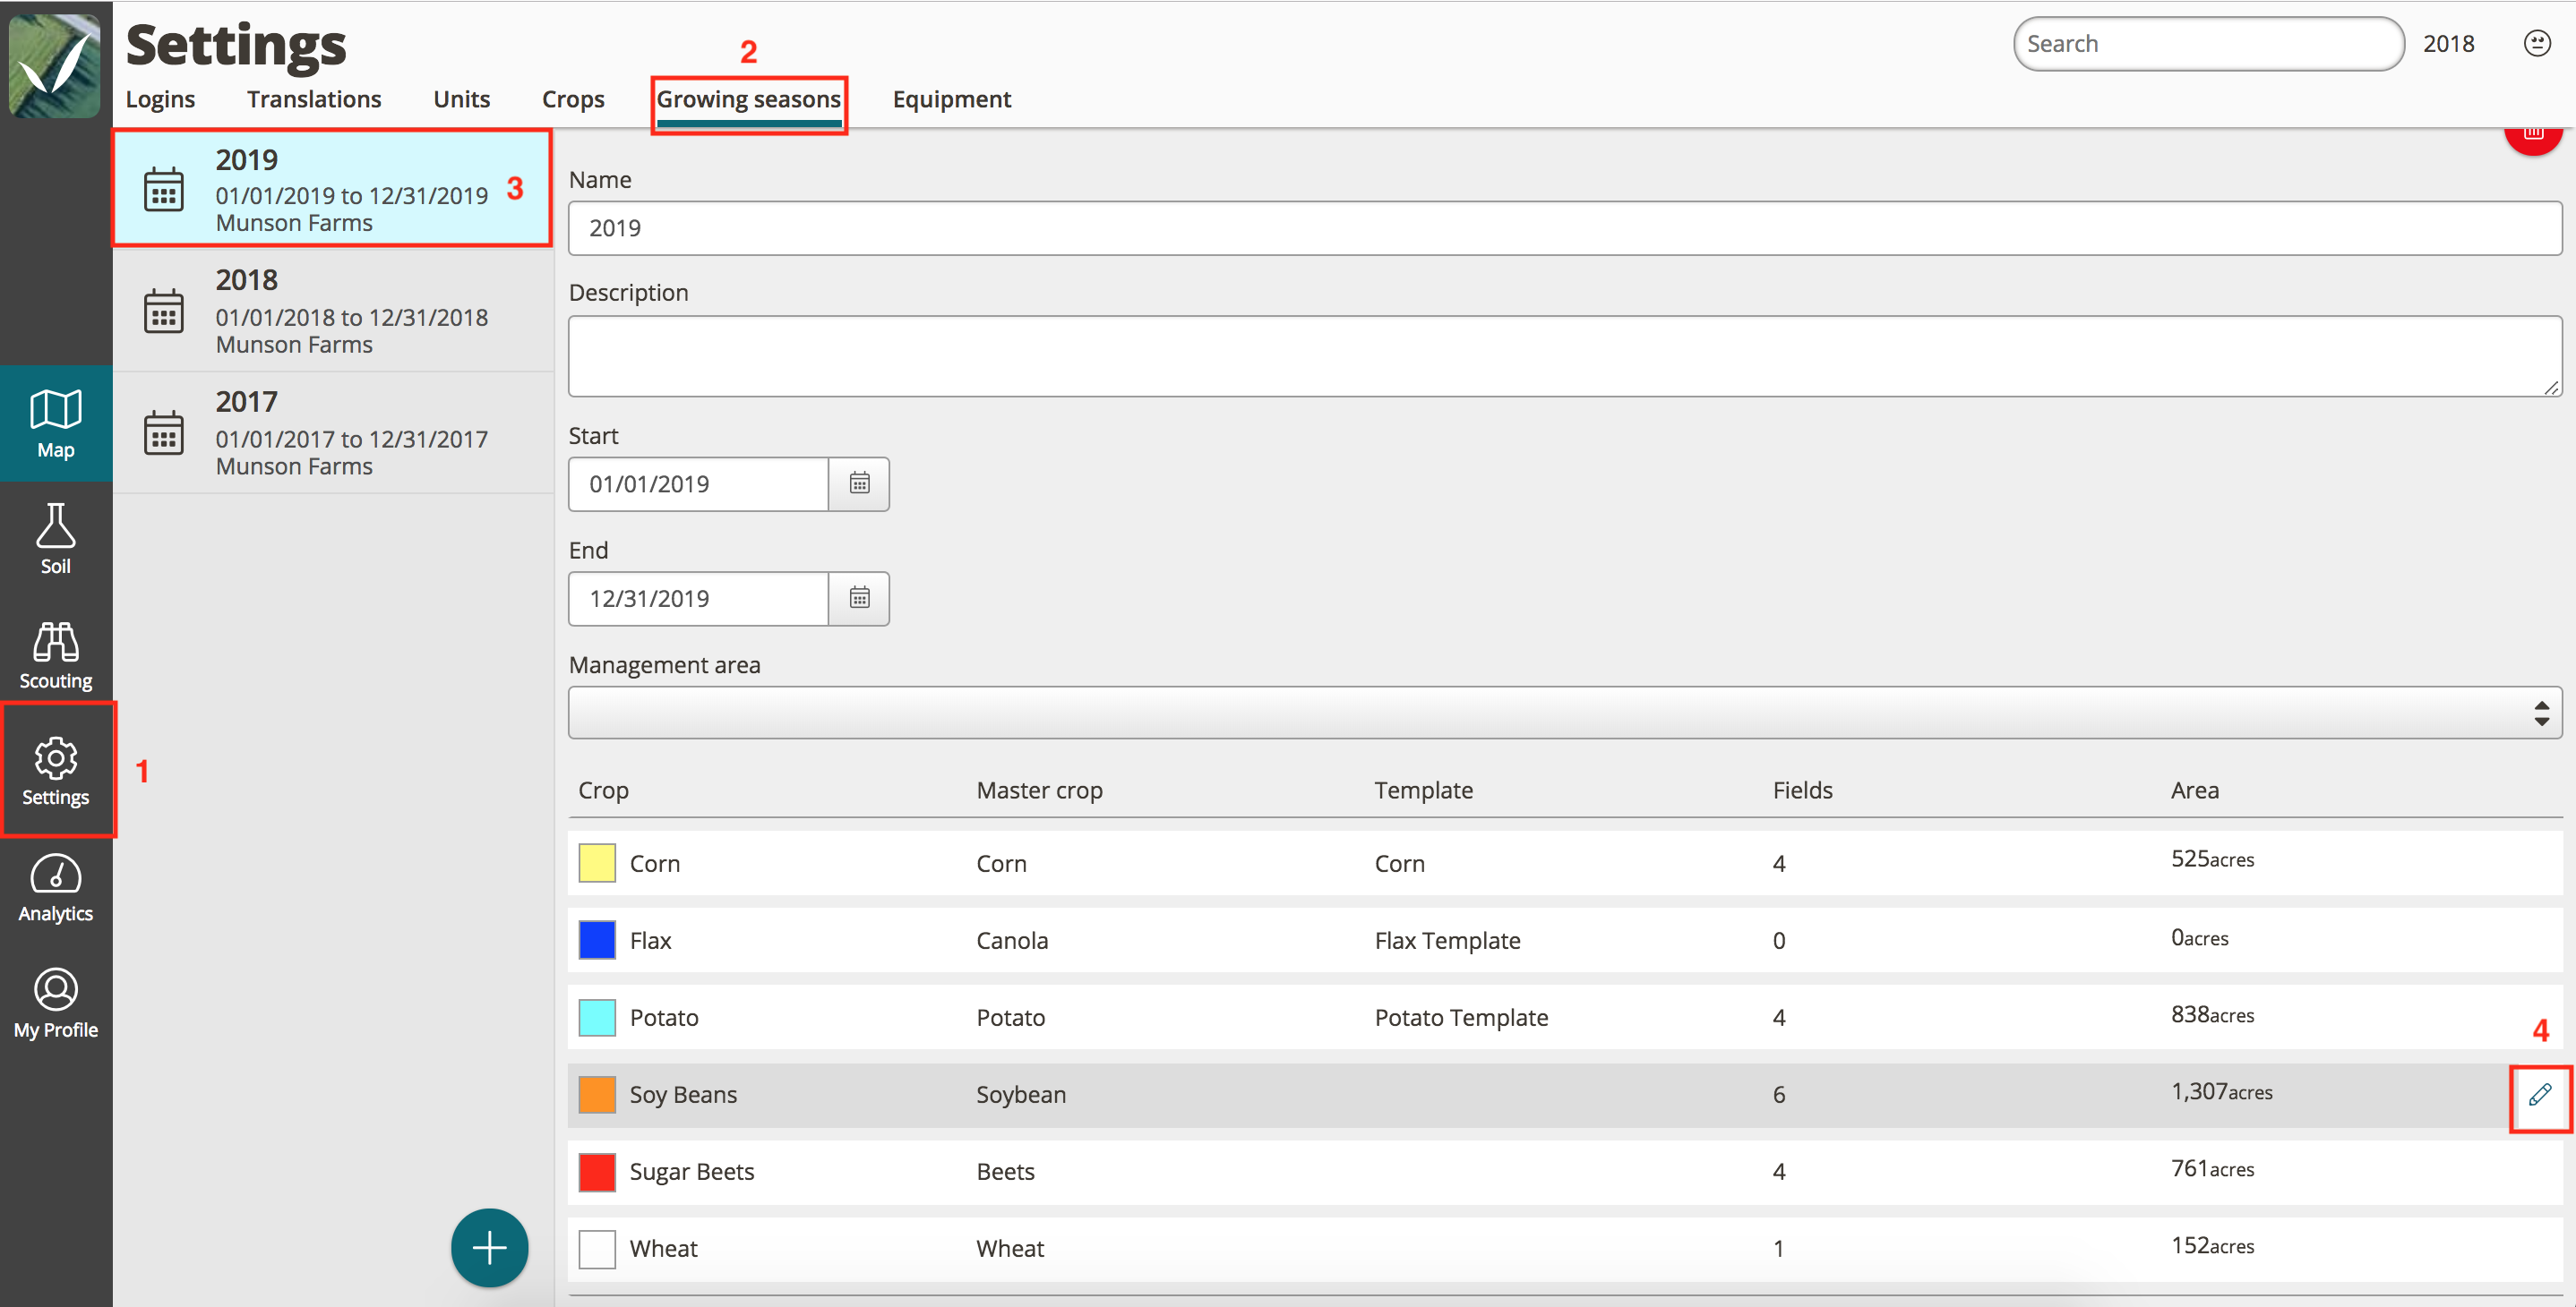Screen dimensions: 2576x1307
Task: Click the Description text area
Action: click(1565, 355)
